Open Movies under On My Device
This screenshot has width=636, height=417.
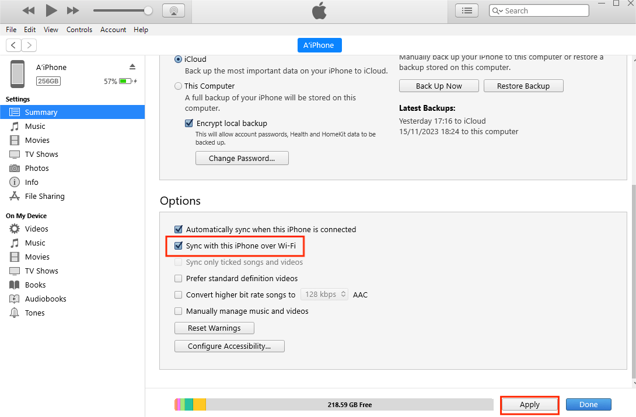click(x=37, y=257)
